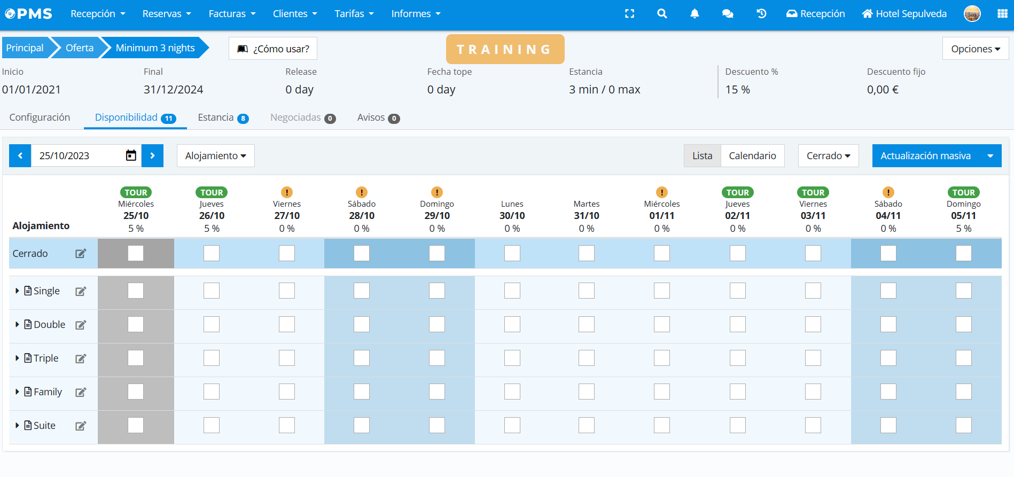Open the Reservas menu

[166, 14]
